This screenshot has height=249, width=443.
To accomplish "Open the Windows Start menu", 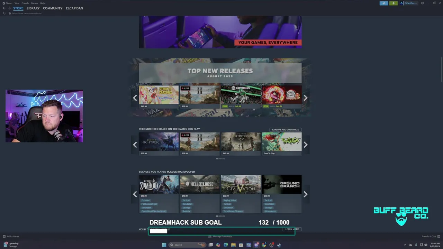I will (x=164, y=245).
